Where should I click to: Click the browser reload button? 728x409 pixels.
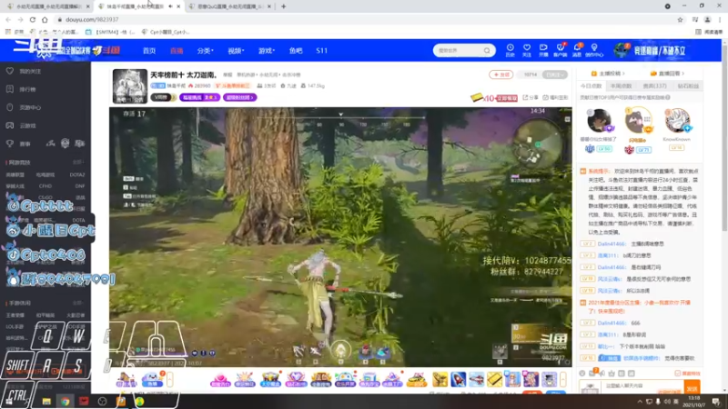click(x=33, y=19)
